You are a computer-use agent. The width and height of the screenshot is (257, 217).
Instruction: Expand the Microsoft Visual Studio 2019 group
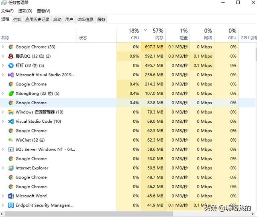click(x=3, y=75)
